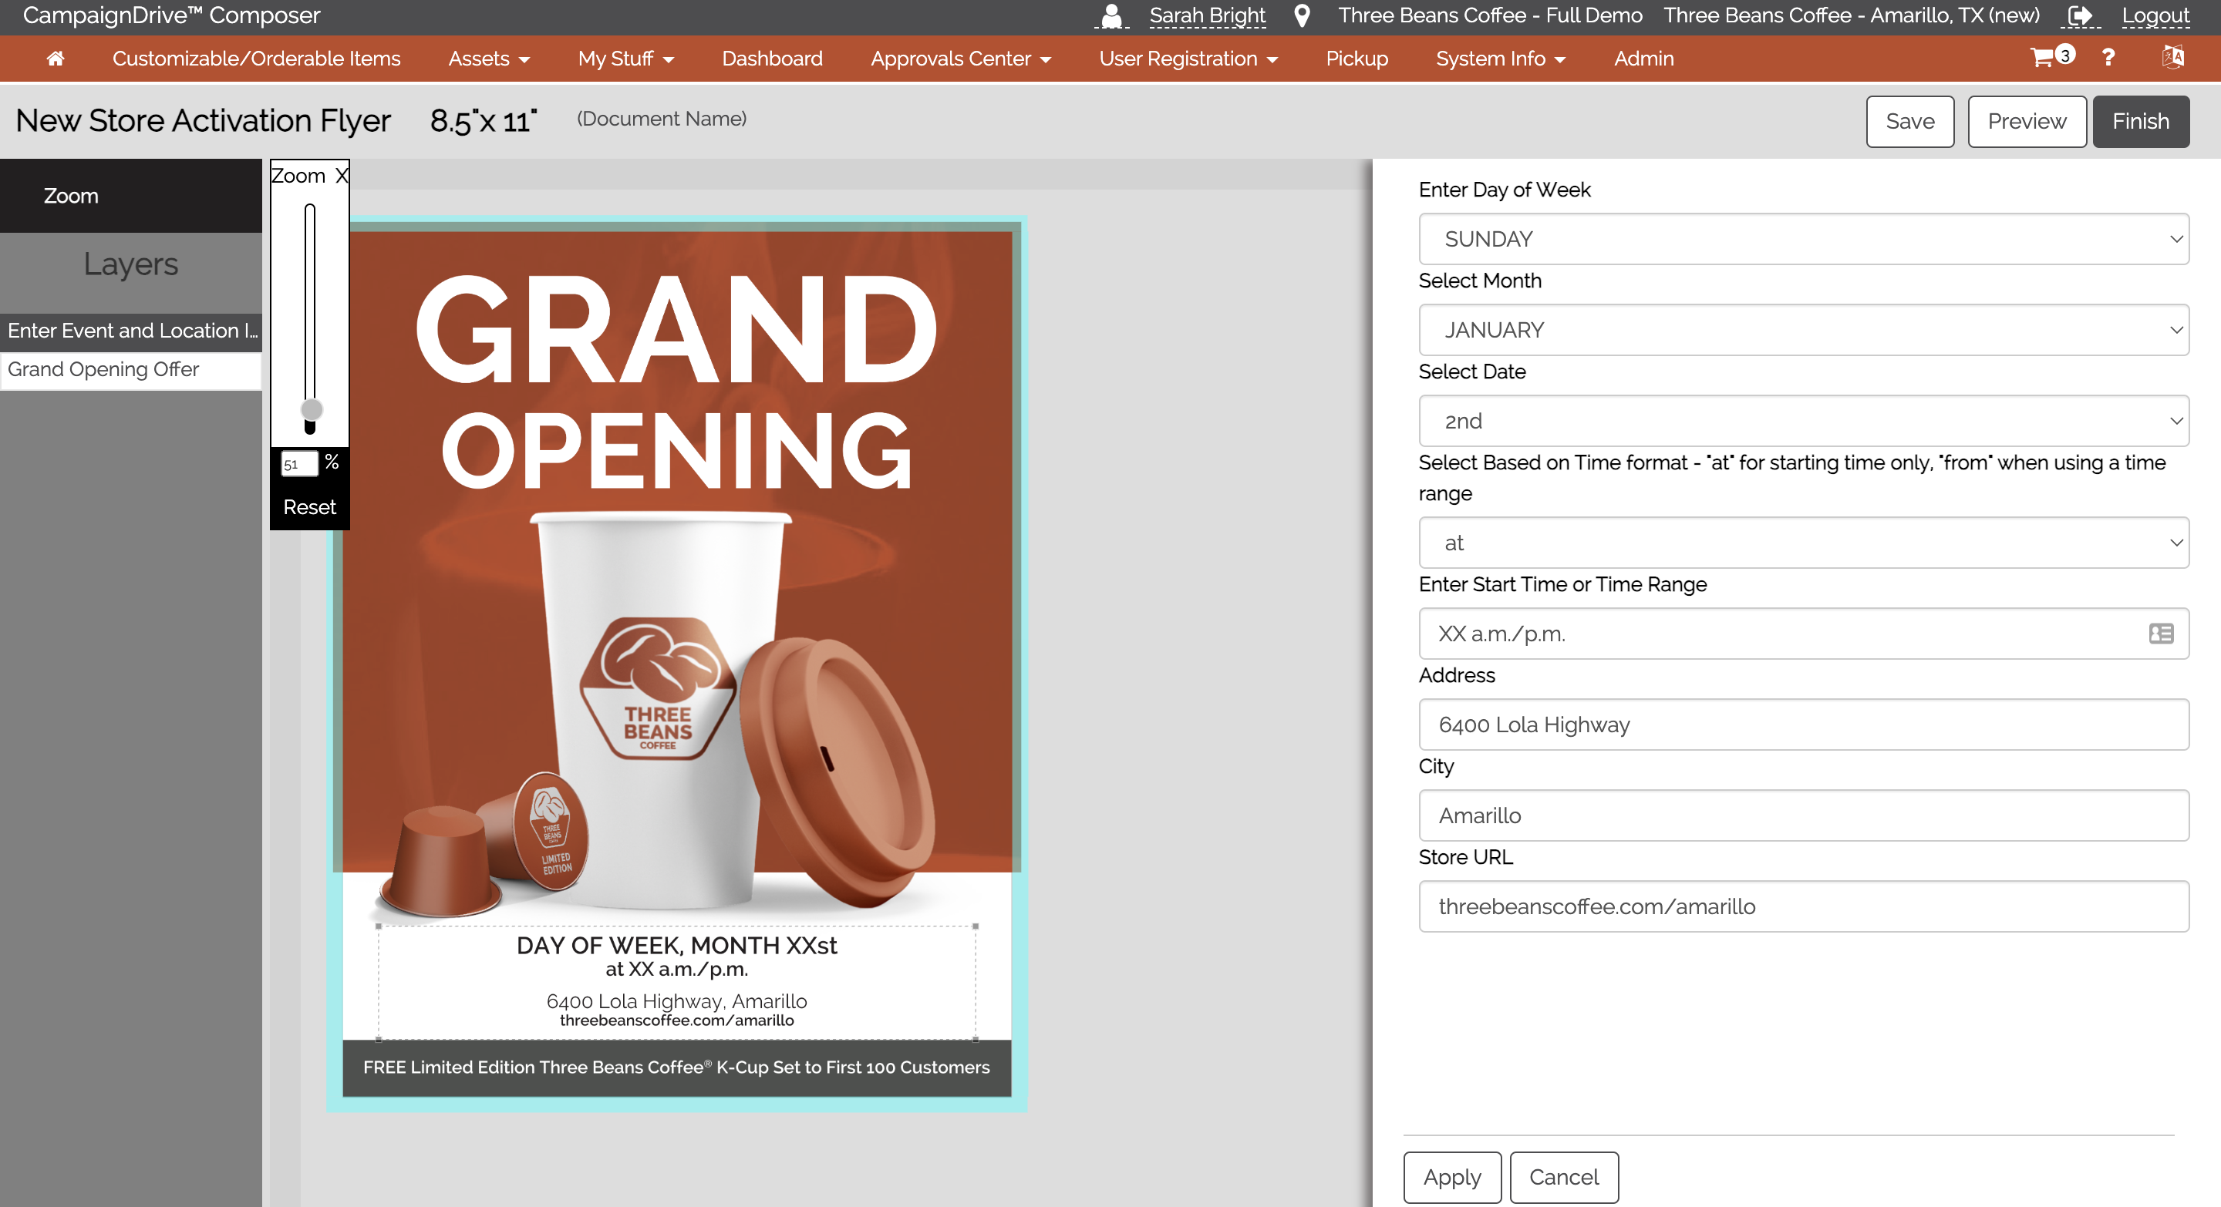Click the zoom slider handle
The width and height of the screenshot is (2221, 1207).
[312, 409]
